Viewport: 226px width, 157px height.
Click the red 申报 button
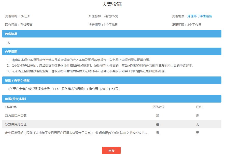point(111,150)
